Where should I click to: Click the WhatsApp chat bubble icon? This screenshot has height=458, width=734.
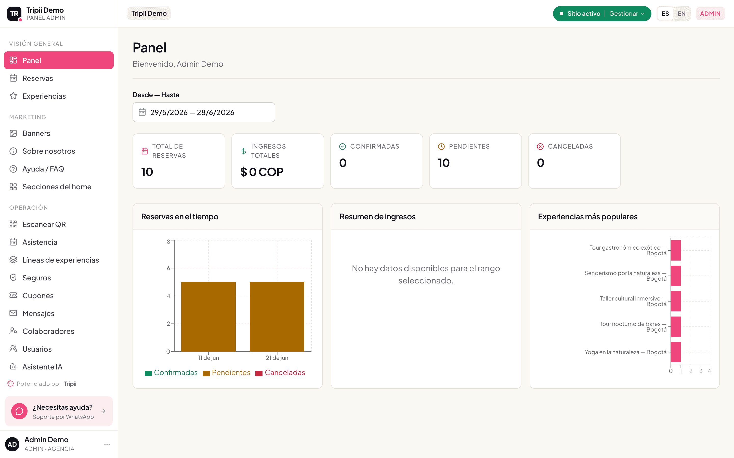click(19, 411)
